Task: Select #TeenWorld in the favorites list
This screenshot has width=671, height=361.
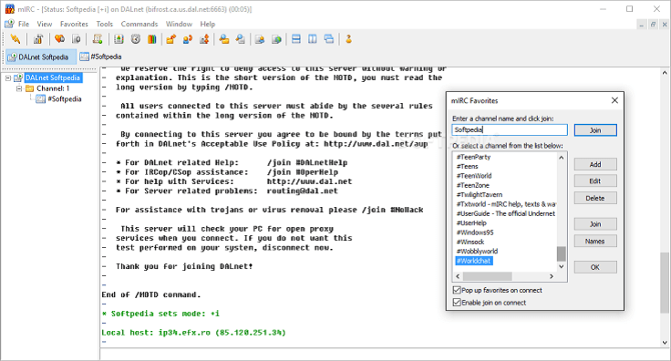Action: click(x=474, y=176)
